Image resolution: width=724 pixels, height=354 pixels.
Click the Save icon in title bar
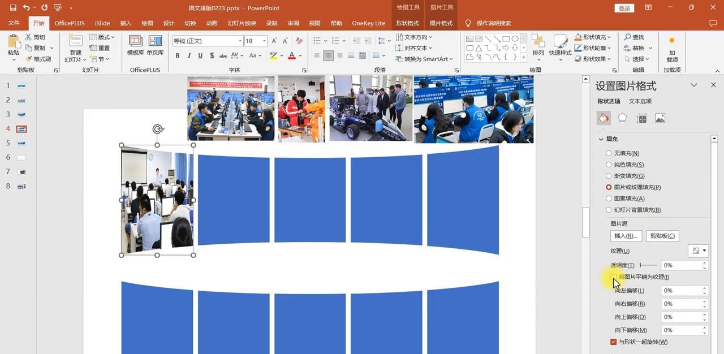pos(13,8)
